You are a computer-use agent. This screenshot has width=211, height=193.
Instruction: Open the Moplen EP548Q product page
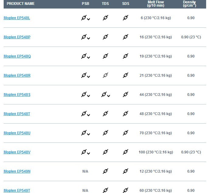[x=17, y=56]
